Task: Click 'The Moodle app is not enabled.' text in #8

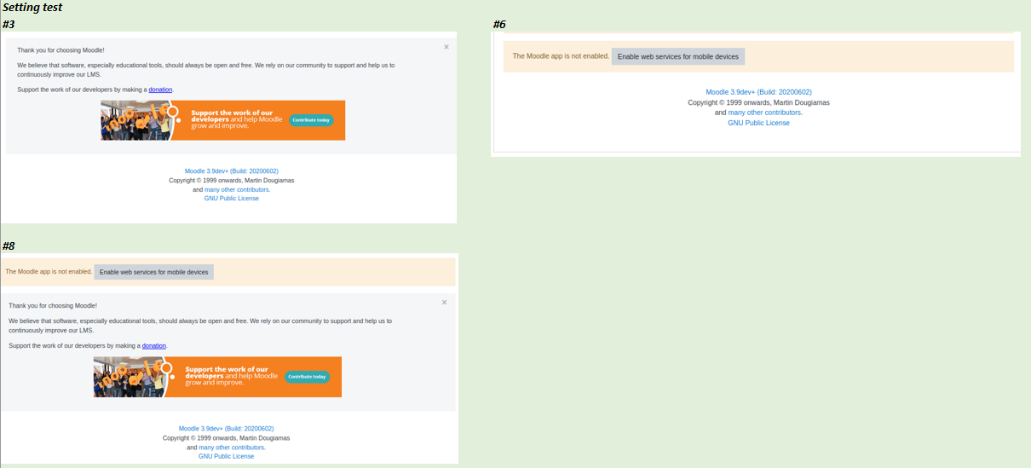Action: click(x=49, y=272)
